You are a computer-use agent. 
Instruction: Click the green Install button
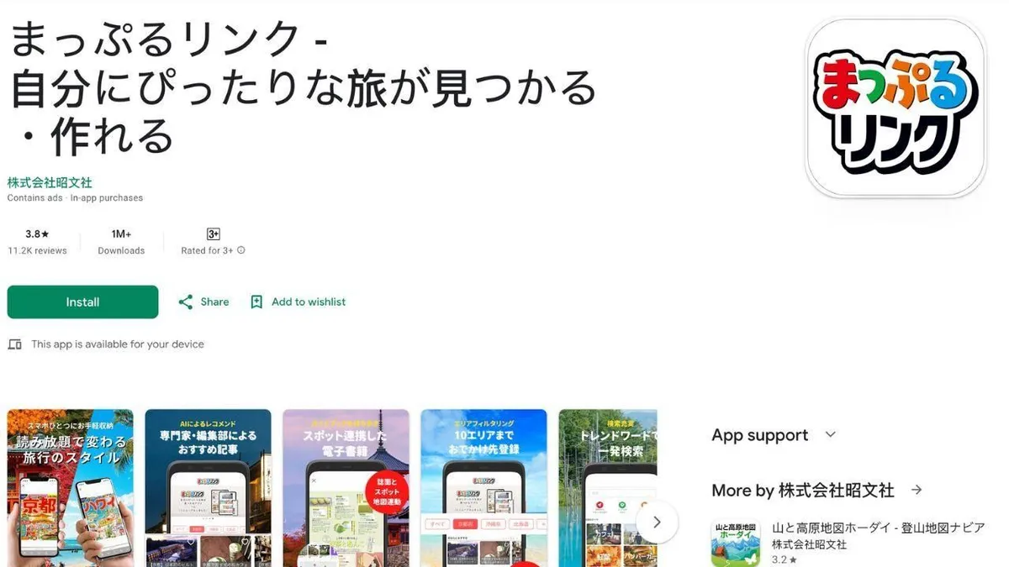tap(82, 302)
